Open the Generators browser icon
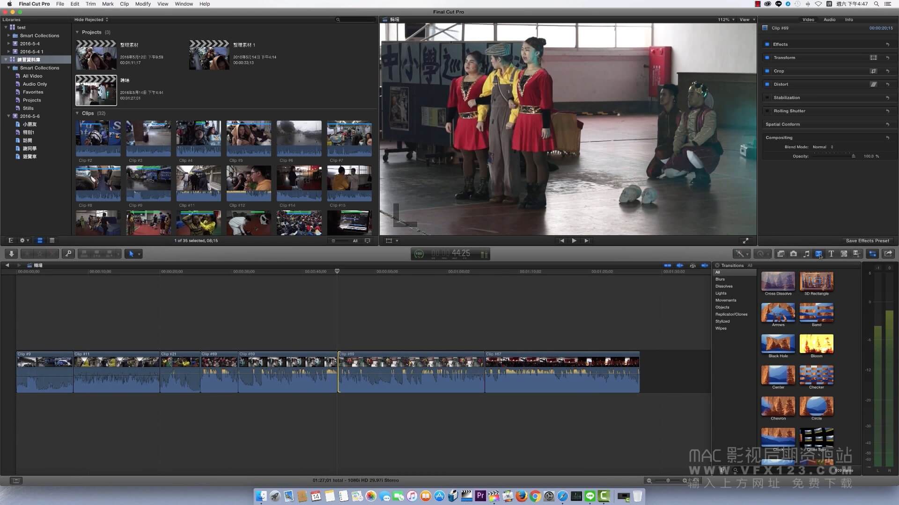This screenshot has height=505, width=899. click(844, 253)
